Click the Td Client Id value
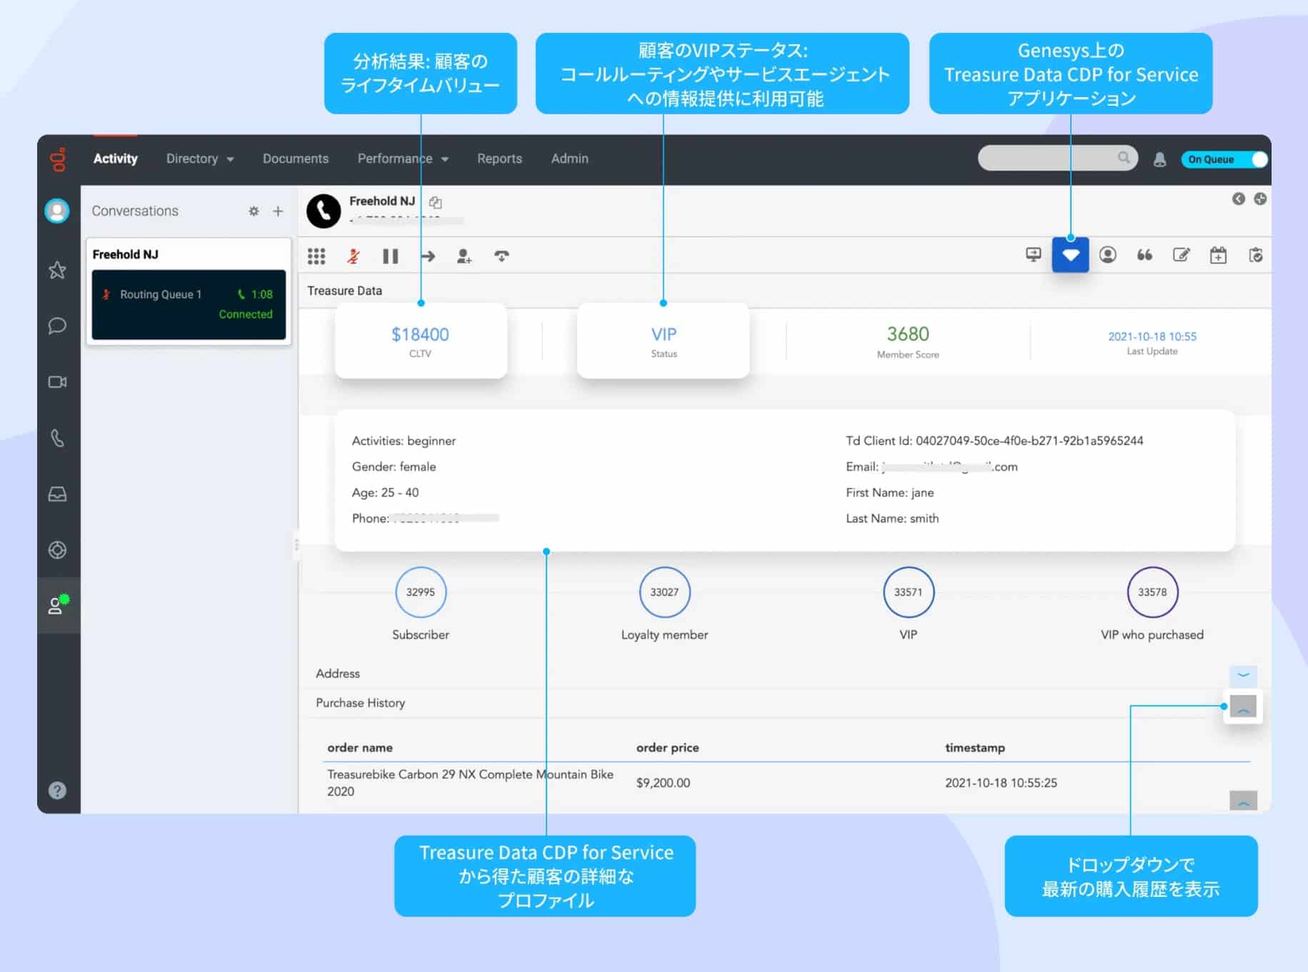Viewport: 1308px width, 972px height. (1029, 441)
